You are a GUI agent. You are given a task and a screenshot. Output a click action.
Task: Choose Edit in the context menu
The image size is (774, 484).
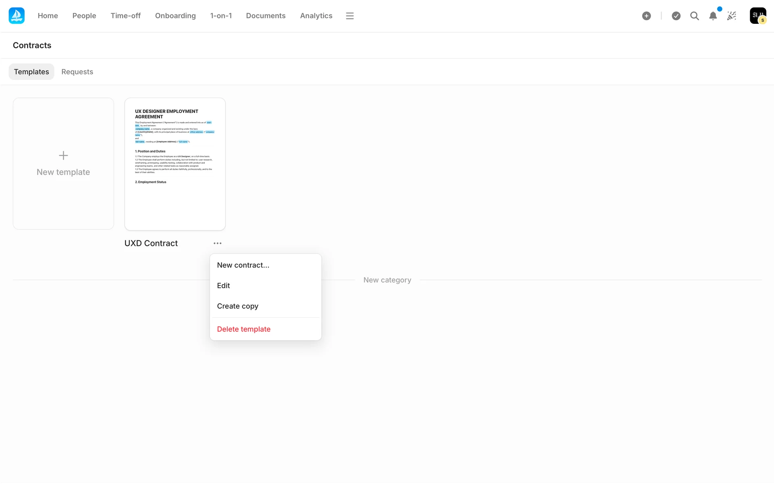223,286
